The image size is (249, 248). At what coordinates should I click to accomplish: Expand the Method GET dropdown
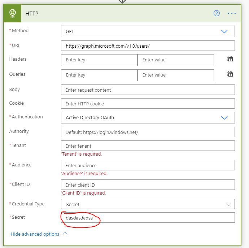(x=148, y=31)
